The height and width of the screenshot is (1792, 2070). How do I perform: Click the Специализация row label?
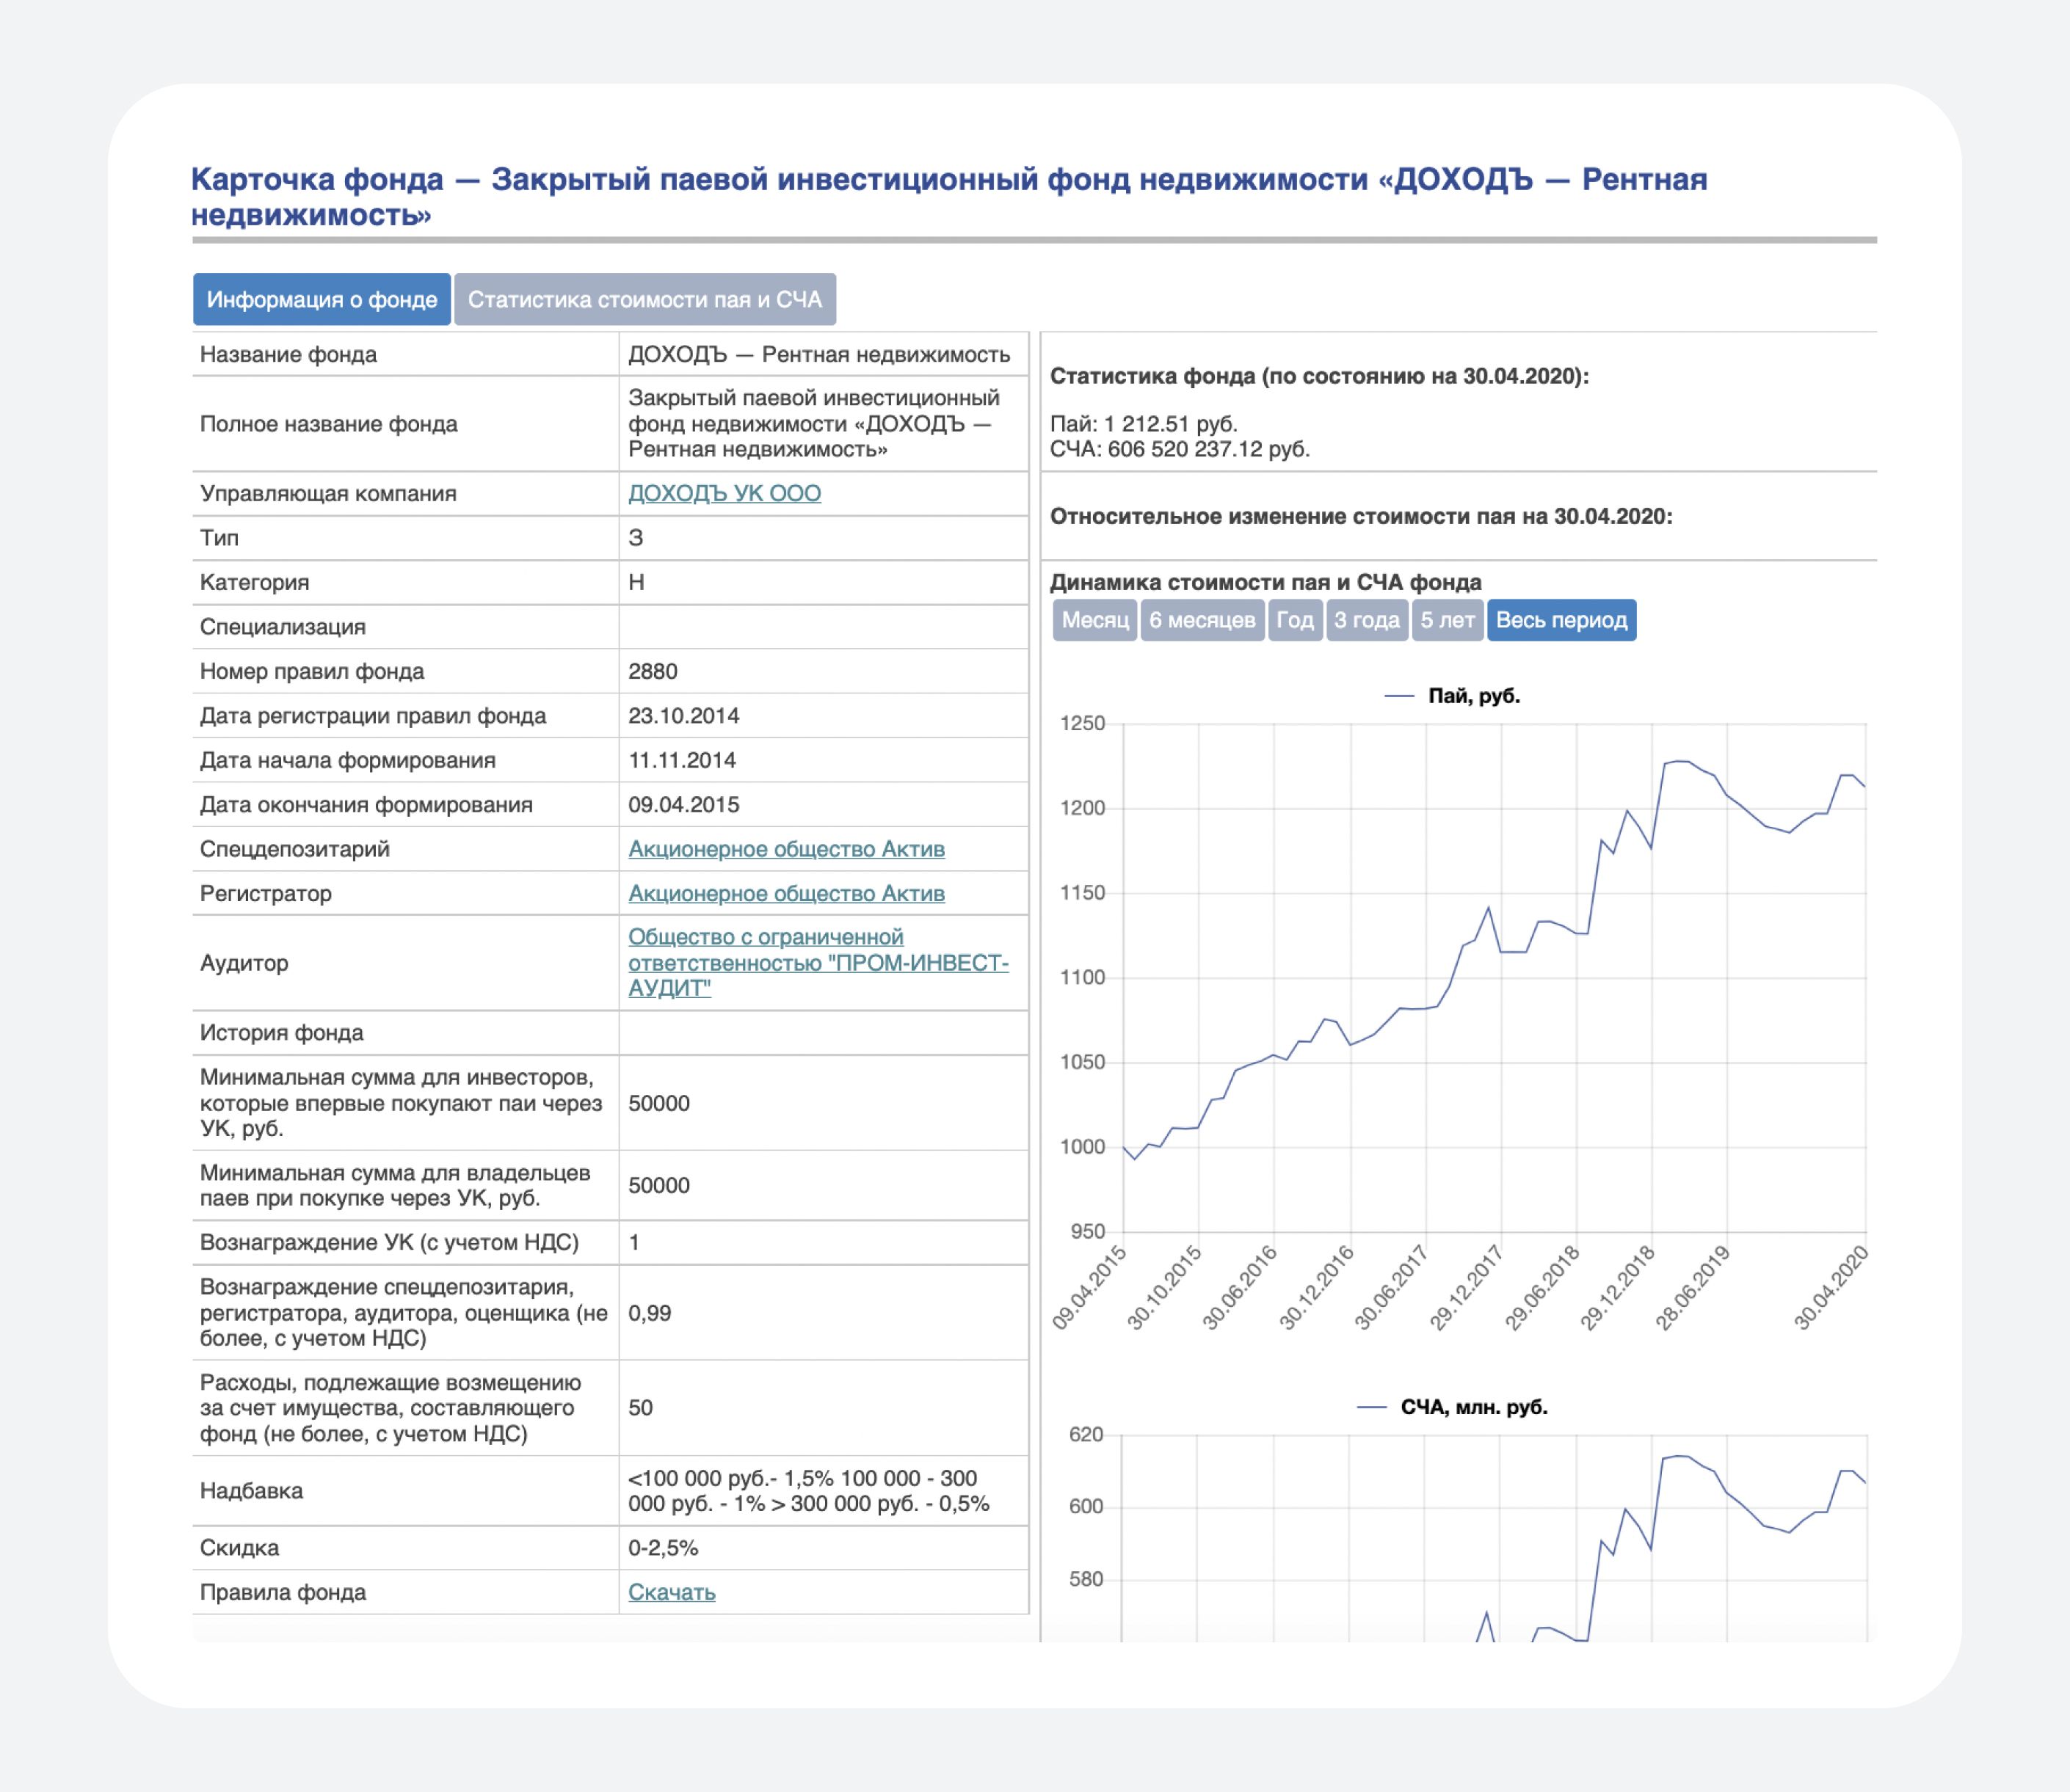tap(282, 627)
